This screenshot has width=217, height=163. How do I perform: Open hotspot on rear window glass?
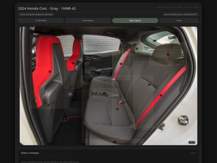click(155, 41)
